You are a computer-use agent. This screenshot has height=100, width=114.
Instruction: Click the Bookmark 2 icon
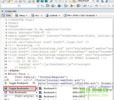pos(40,96)
